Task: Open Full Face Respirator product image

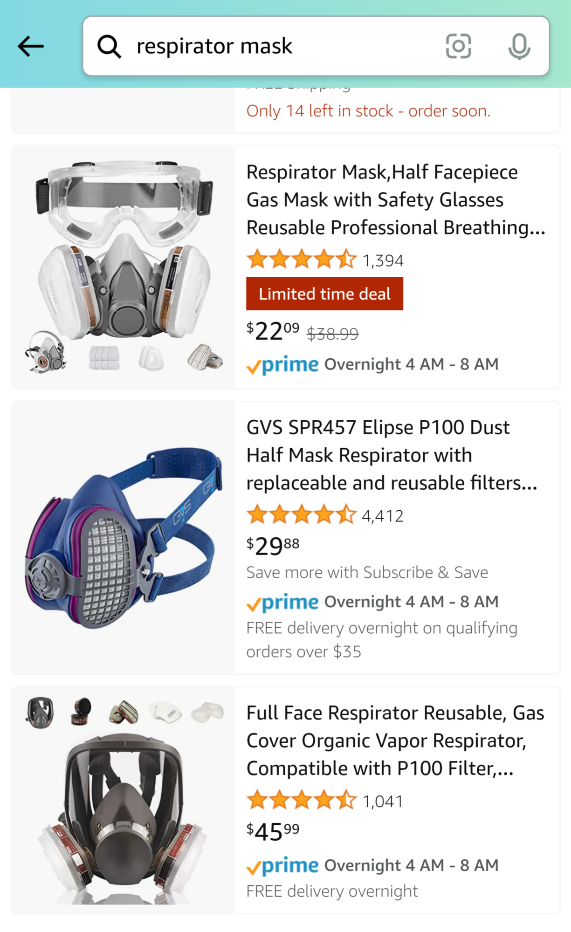Action: point(124,800)
